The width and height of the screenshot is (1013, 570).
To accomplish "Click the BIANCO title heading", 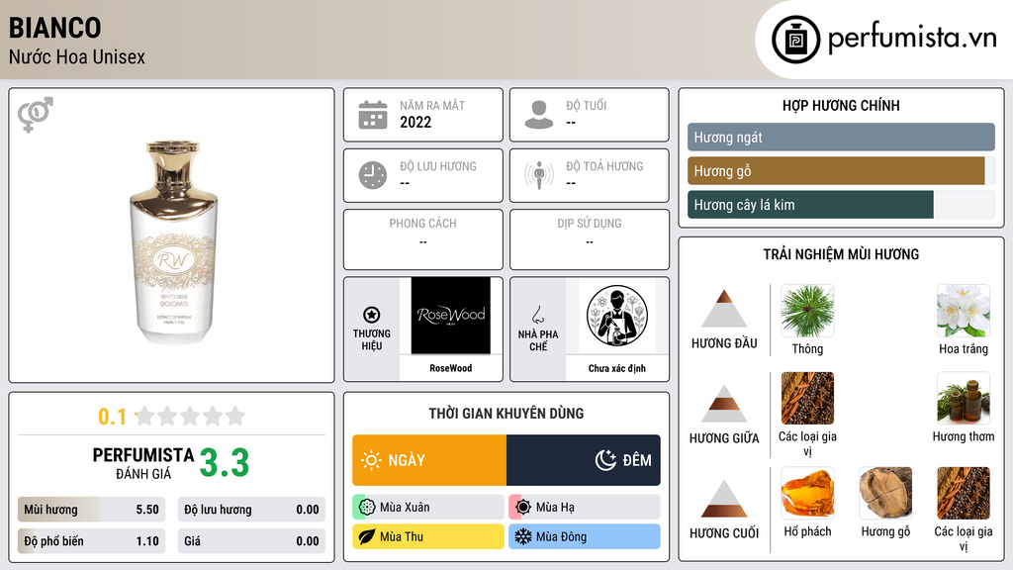I will click(55, 28).
